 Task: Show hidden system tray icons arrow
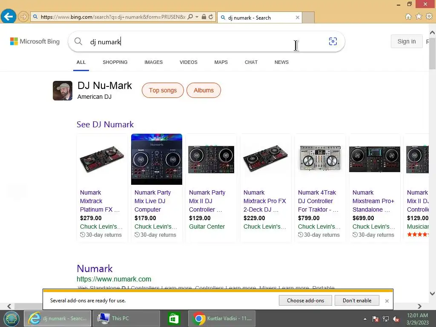point(365,319)
